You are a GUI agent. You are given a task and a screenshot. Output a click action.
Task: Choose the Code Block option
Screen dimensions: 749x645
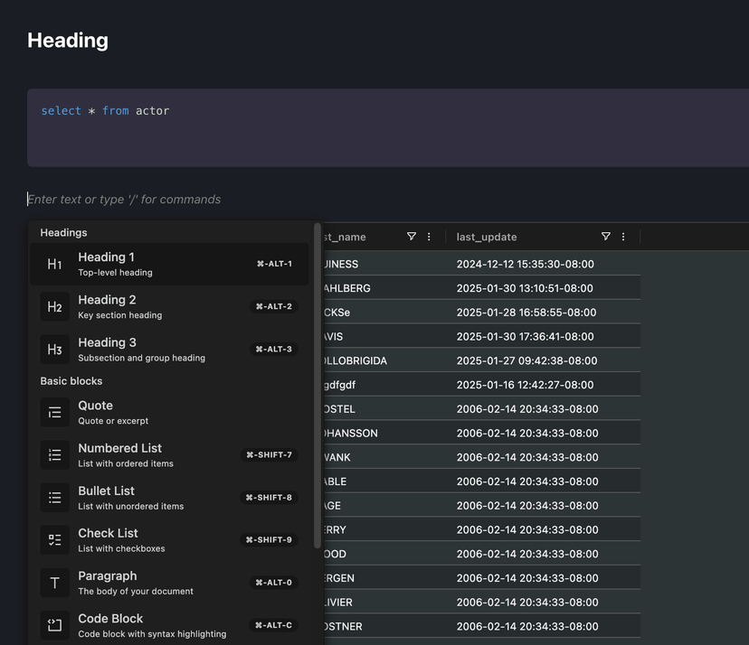169,625
